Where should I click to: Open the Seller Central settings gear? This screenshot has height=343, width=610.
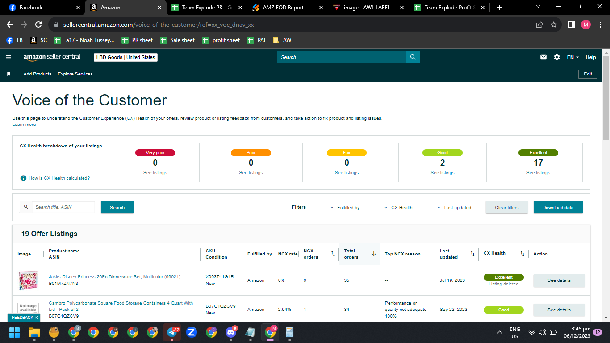tap(556, 57)
